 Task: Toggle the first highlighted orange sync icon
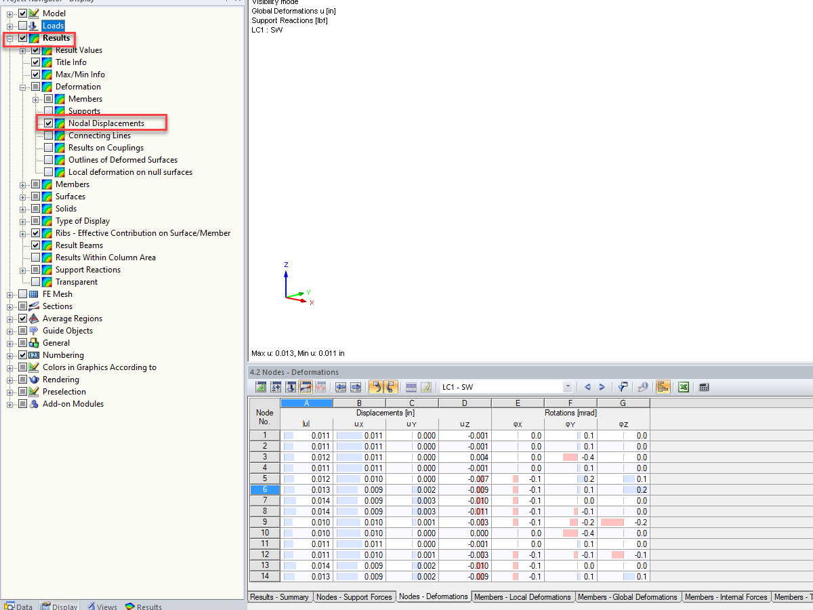pyautogui.click(x=376, y=387)
